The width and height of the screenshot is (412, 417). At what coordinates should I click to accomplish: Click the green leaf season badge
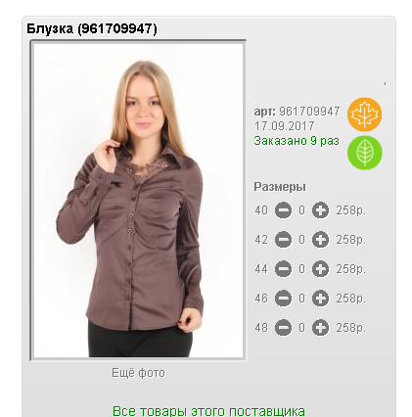coord(364,153)
